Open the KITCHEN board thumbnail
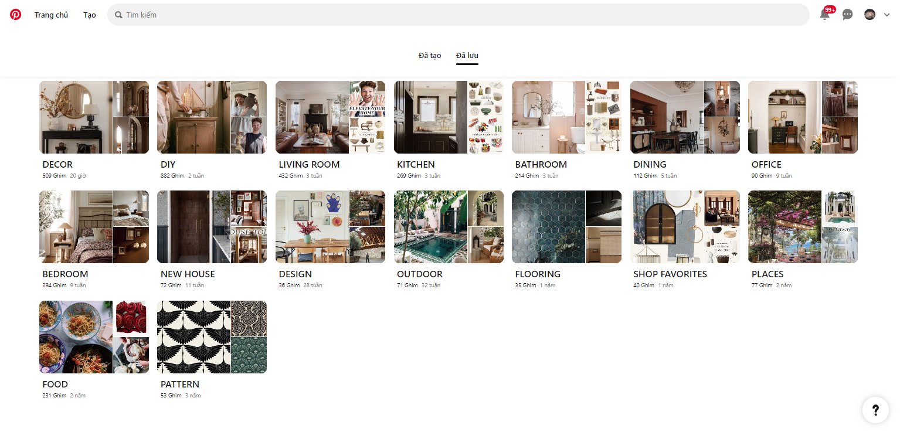 [430, 117]
